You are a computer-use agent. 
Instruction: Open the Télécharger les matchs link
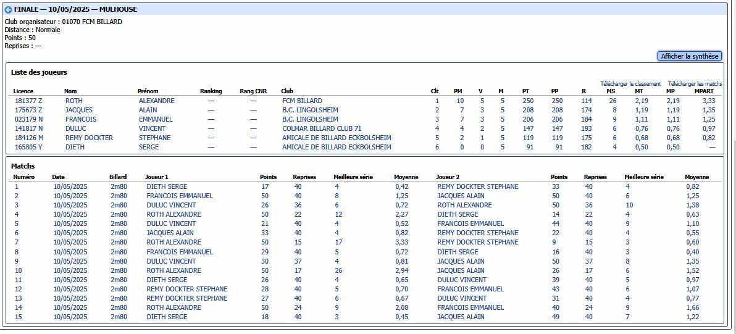point(695,83)
